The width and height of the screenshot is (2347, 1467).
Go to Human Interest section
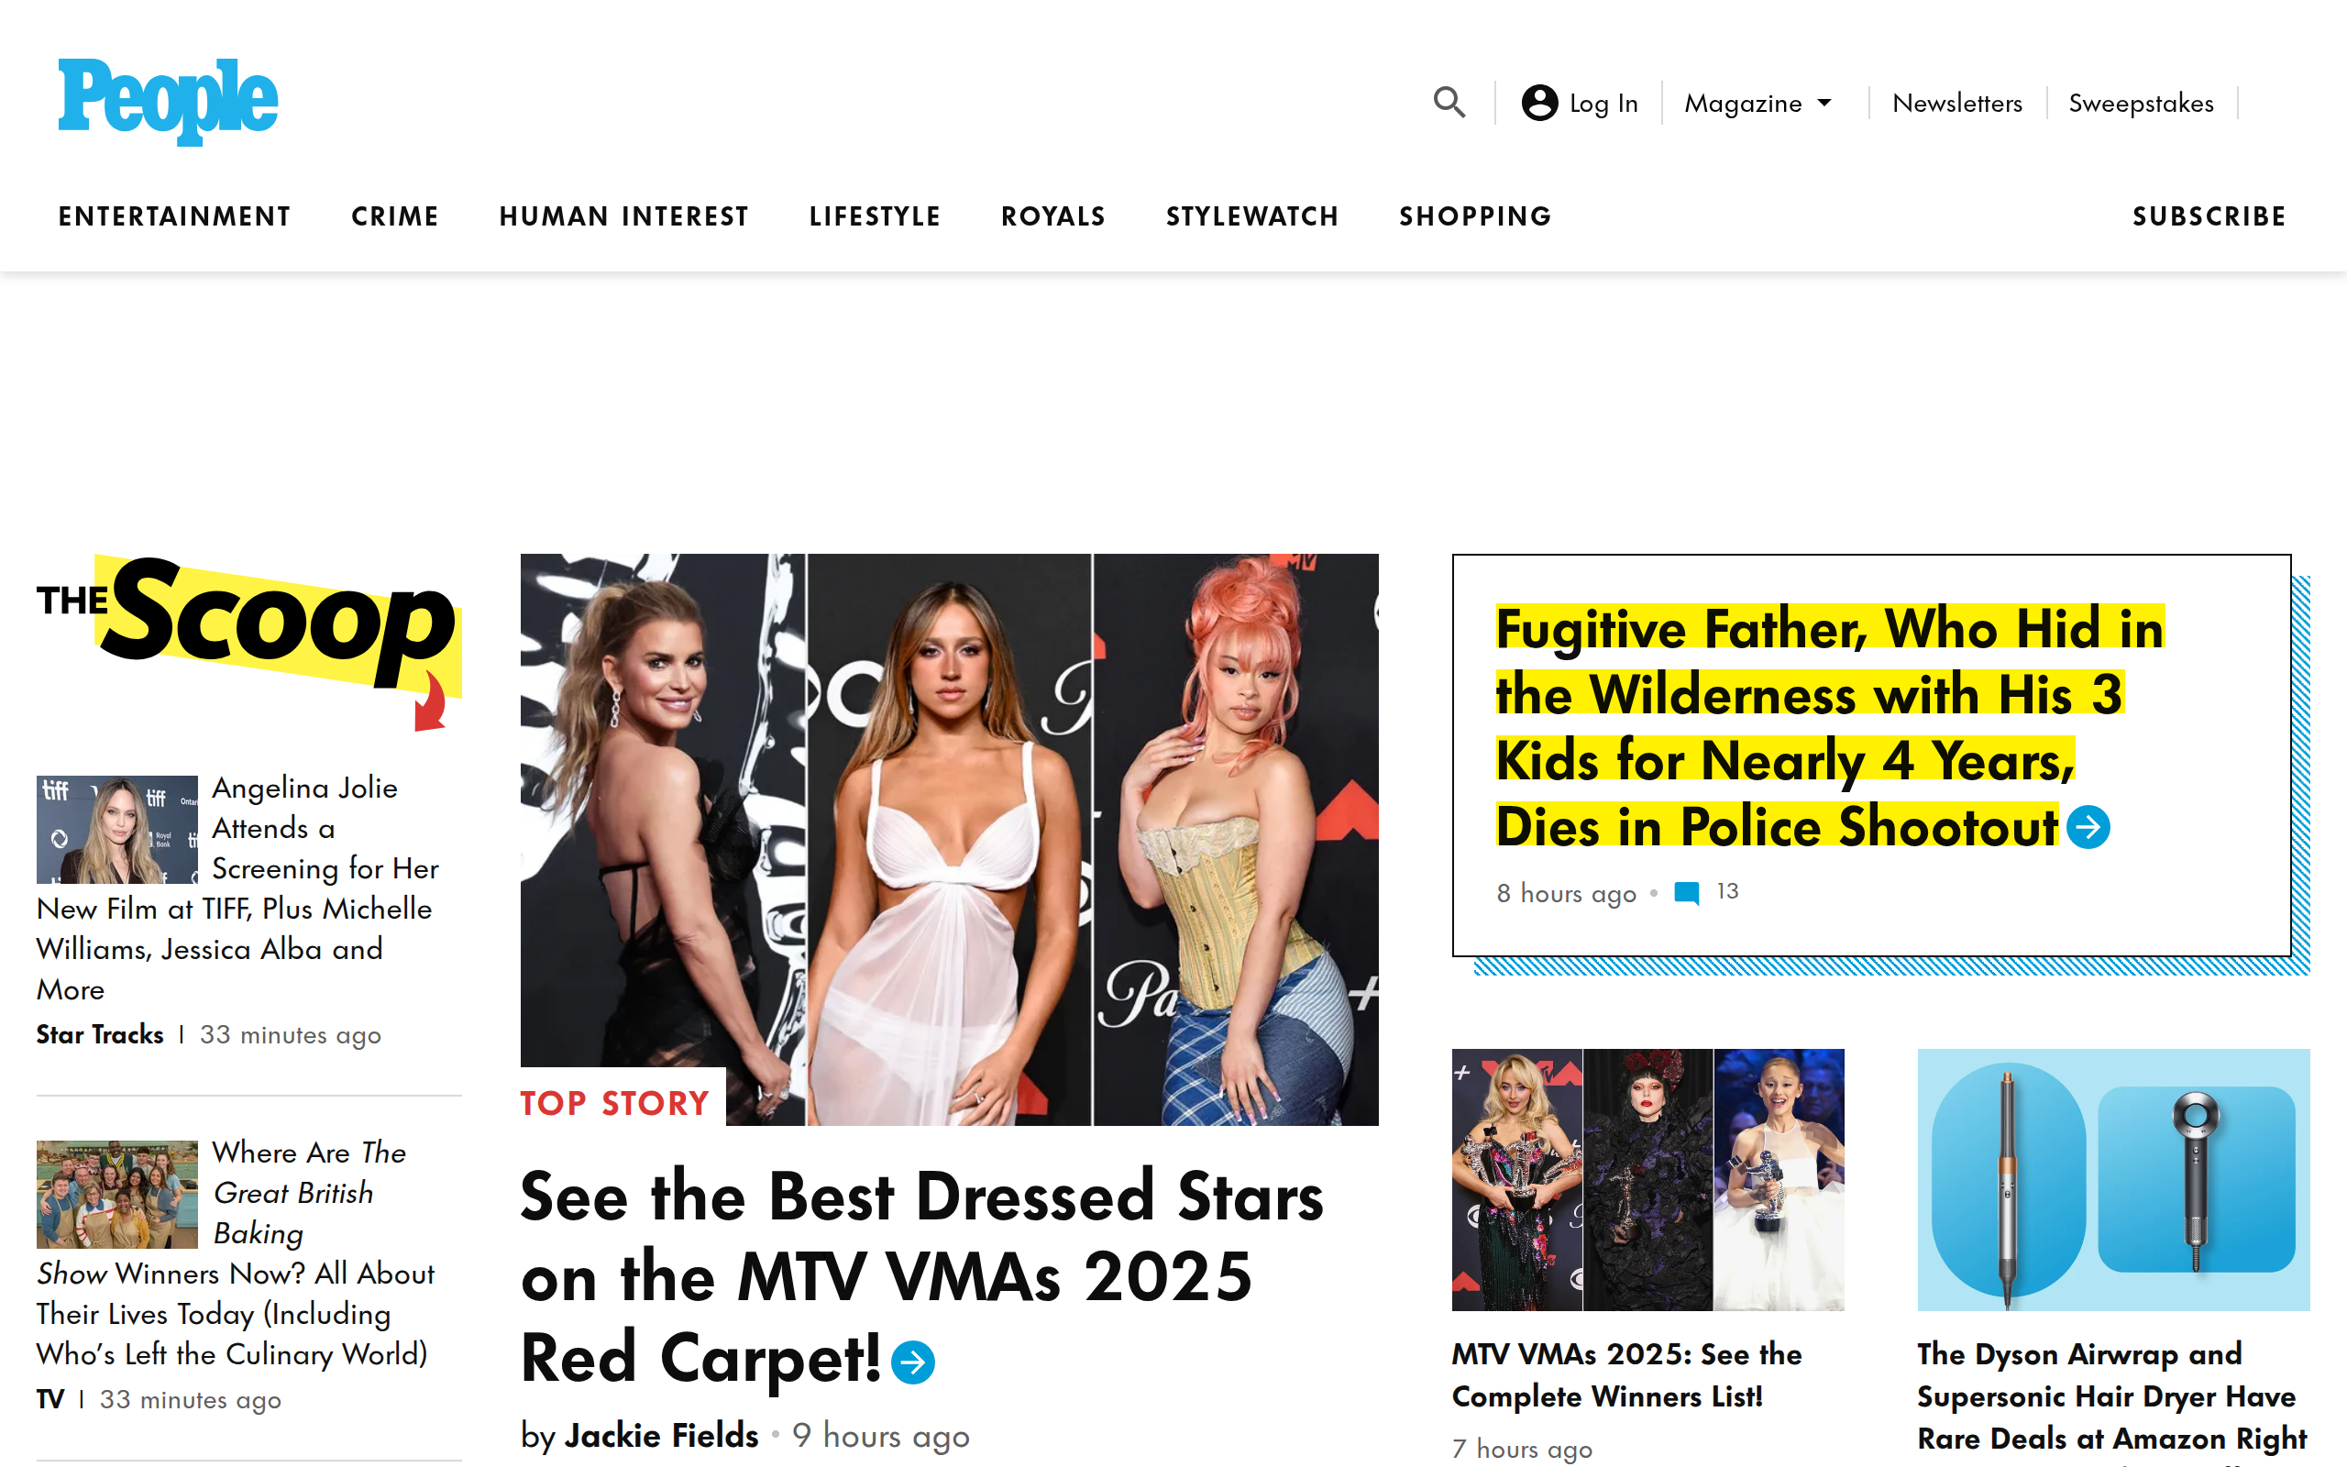pyautogui.click(x=624, y=216)
